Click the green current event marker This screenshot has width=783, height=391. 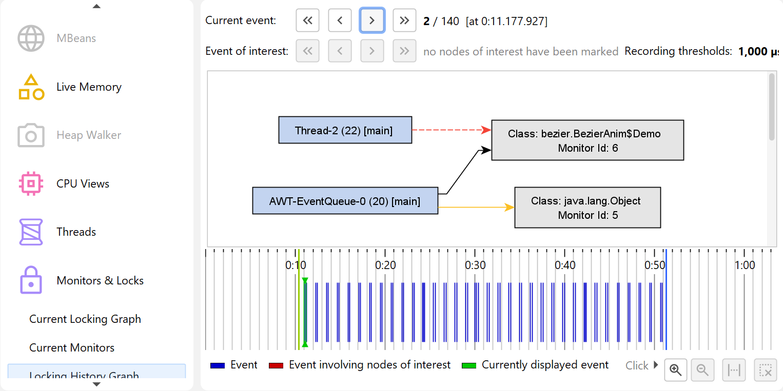(x=305, y=312)
